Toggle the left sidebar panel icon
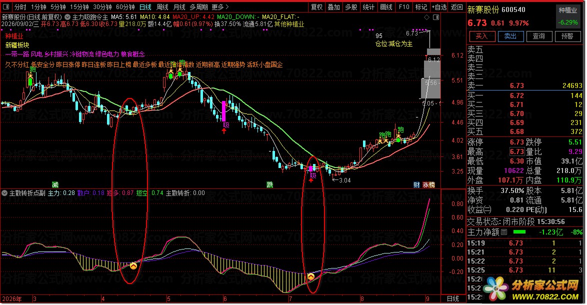Image resolution: width=587 pixels, height=305 pixels. click(x=6, y=6)
